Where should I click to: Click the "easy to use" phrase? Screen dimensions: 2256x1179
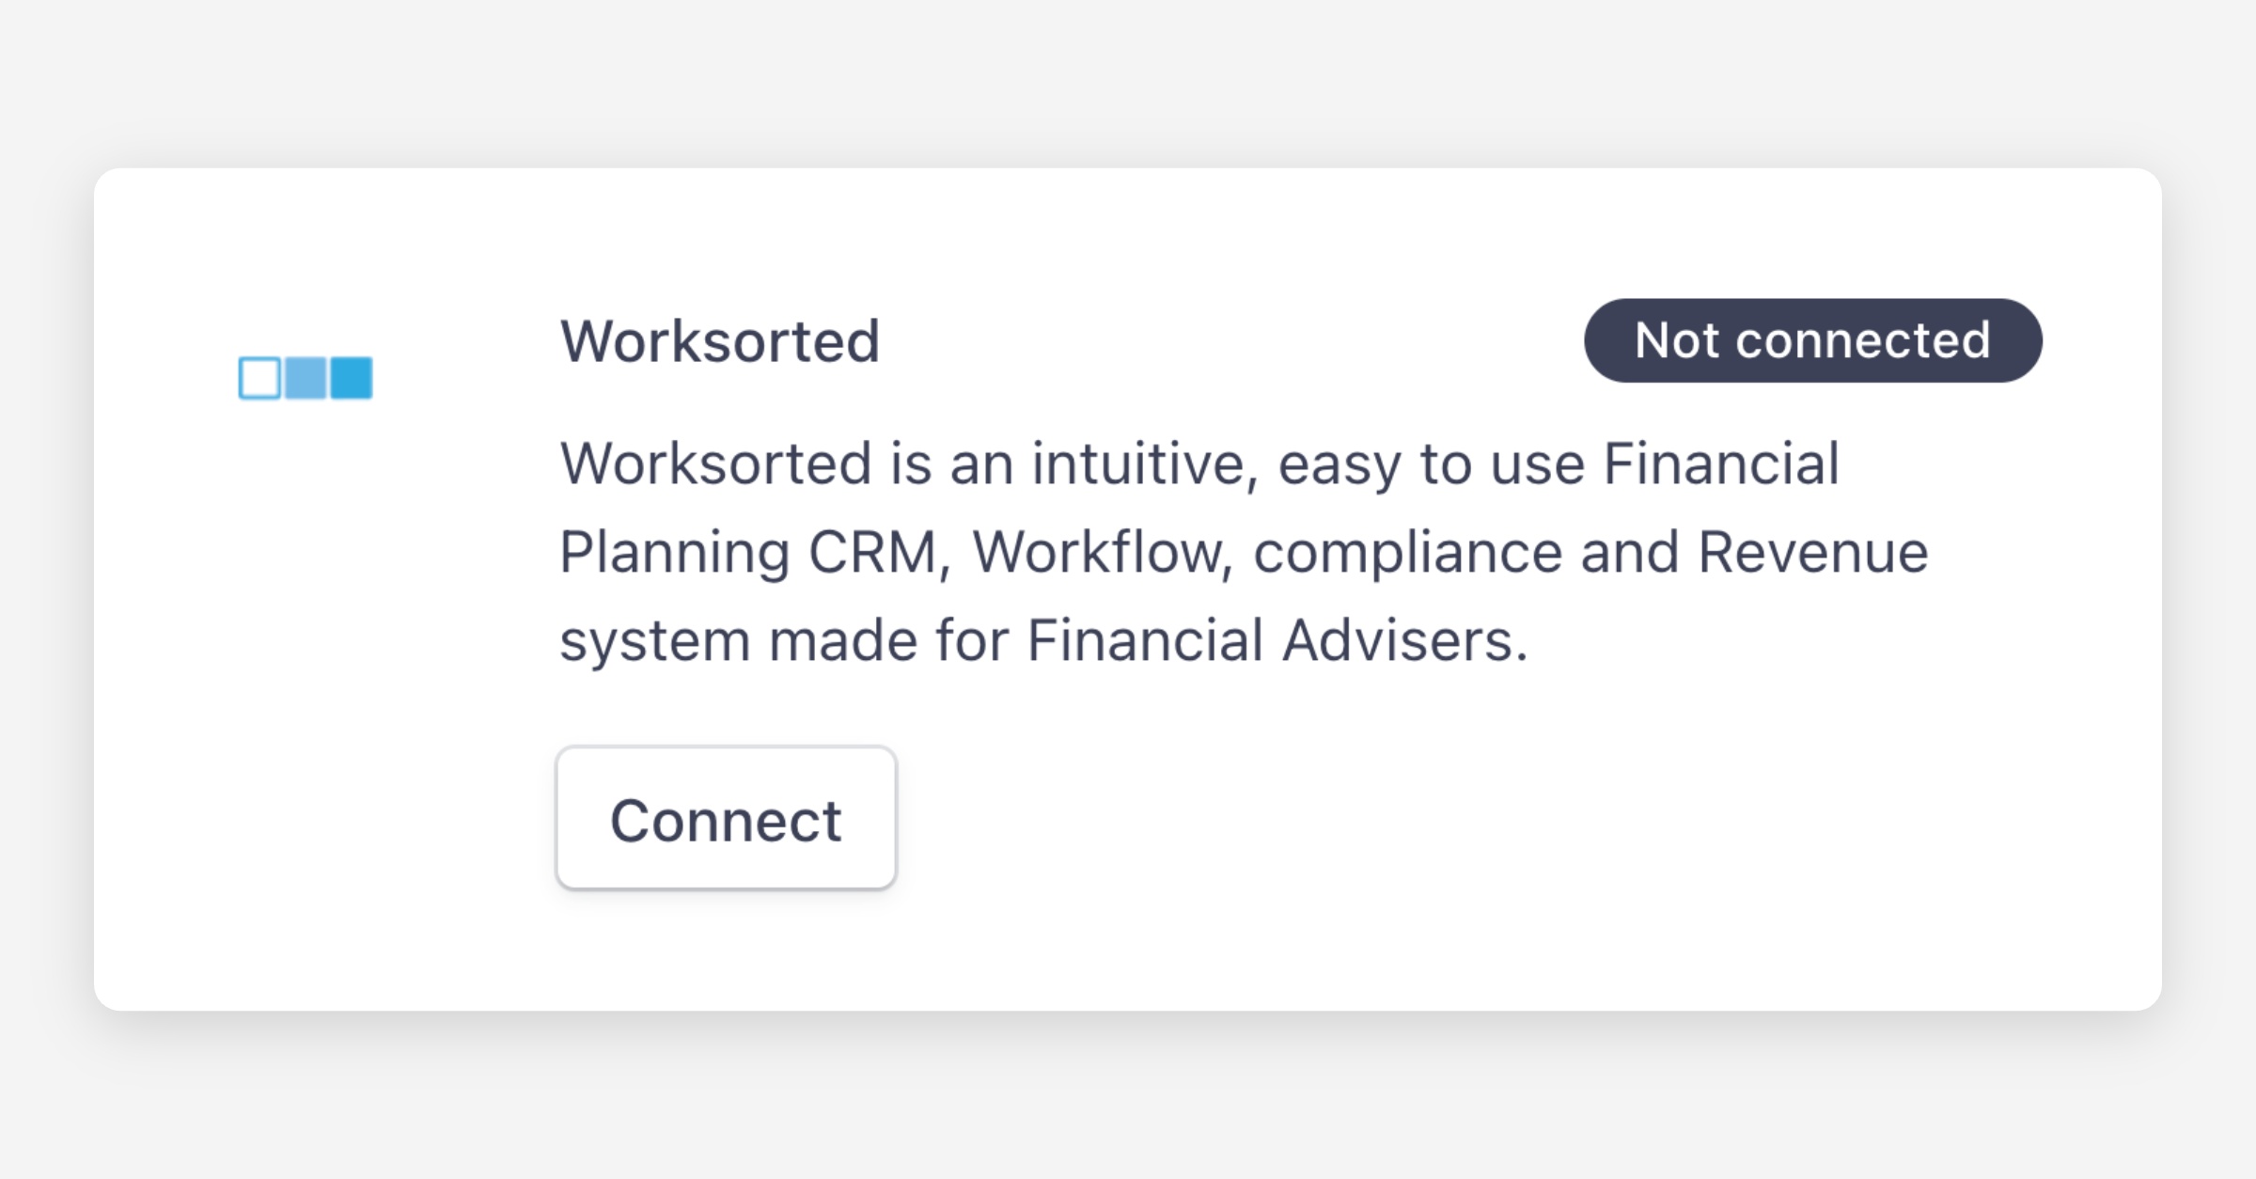pos(1431,464)
